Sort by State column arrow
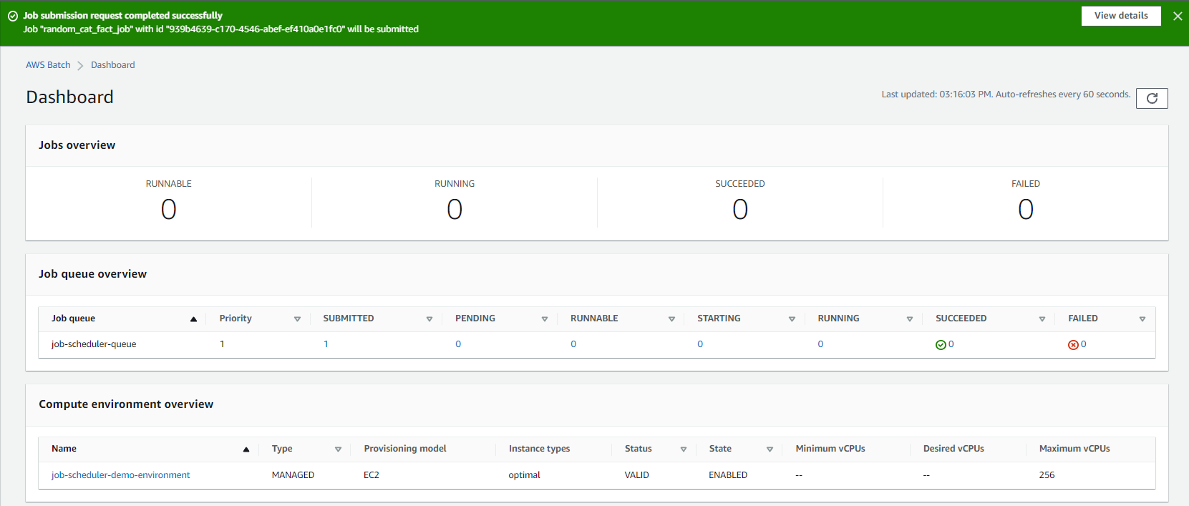This screenshot has width=1189, height=506. tap(770, 449)
